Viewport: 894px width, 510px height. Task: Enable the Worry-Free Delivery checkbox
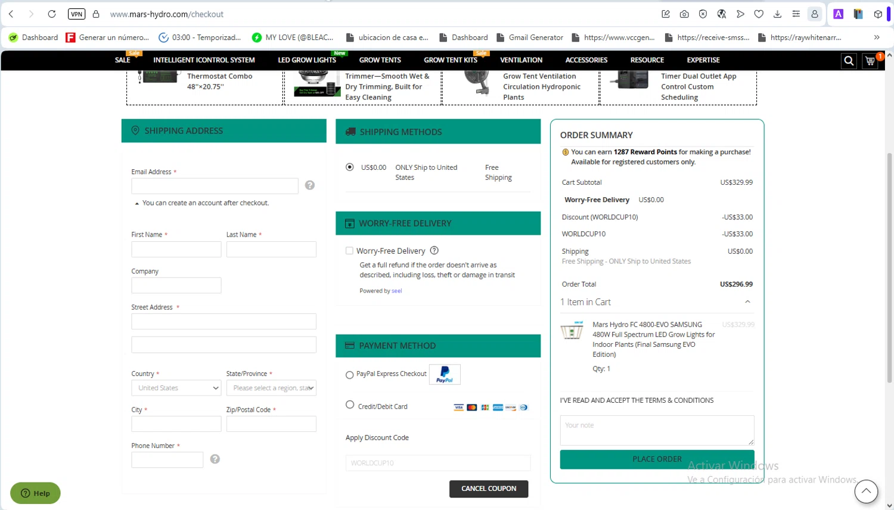pyautogui.click(x=349, y=251)
